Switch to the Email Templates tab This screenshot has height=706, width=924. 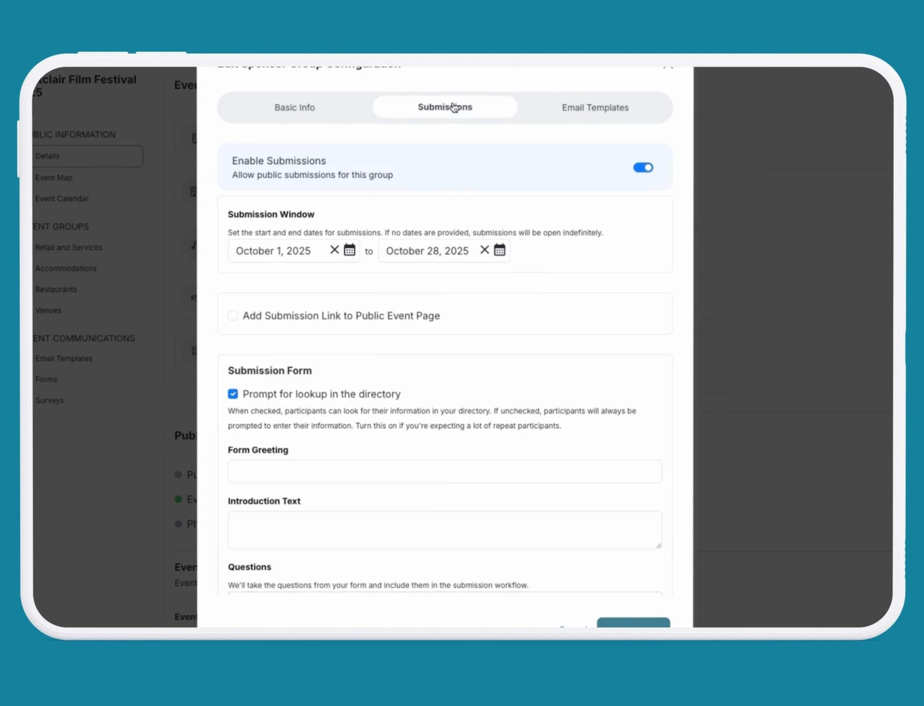point(595,107)
